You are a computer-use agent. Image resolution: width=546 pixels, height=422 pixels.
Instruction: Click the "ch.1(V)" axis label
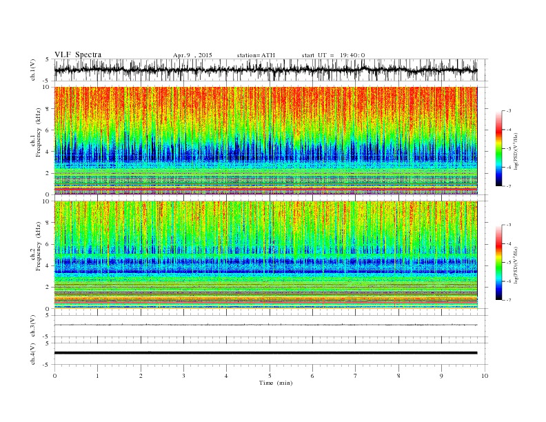point(33,70)
